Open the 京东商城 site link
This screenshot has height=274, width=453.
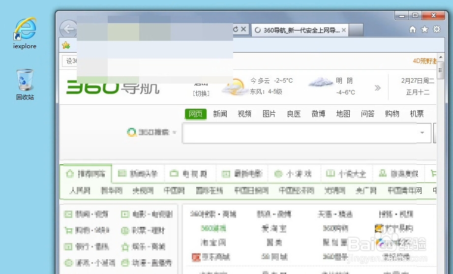point(211,257)
